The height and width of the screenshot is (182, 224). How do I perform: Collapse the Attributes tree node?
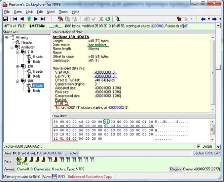point(12,47)
